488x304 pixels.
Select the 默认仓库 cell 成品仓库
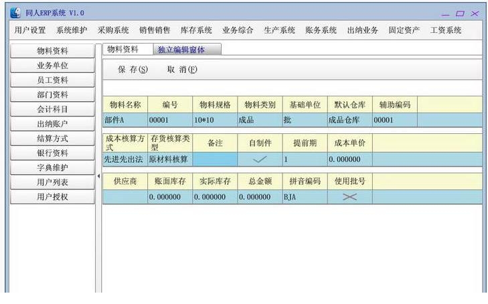tap(350, 120)
